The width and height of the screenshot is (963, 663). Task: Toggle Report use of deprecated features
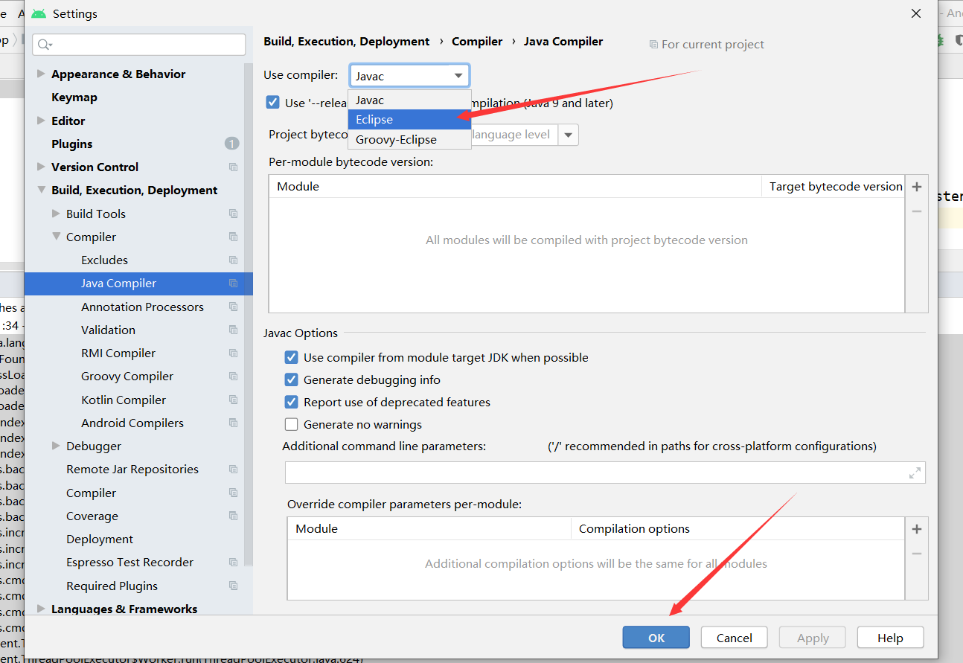(x=292, y=402)
